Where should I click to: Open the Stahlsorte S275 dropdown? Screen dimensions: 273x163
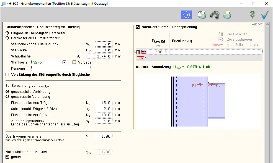[64, 62]
